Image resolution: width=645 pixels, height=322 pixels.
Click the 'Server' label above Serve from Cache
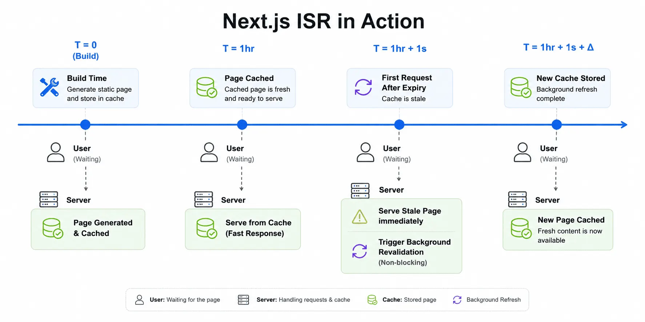click(233, 200)
